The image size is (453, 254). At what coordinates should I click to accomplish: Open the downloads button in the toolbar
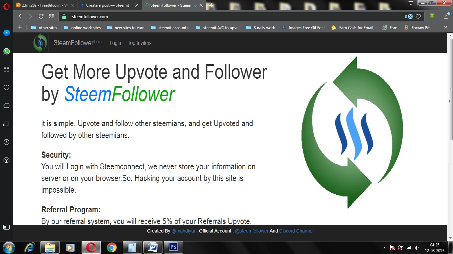tap(446, 16)
